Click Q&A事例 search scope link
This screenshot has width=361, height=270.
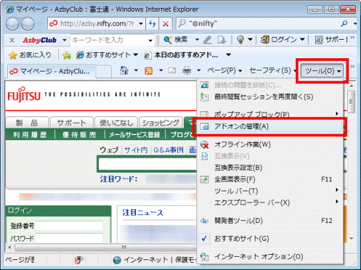tap(169, 150)
